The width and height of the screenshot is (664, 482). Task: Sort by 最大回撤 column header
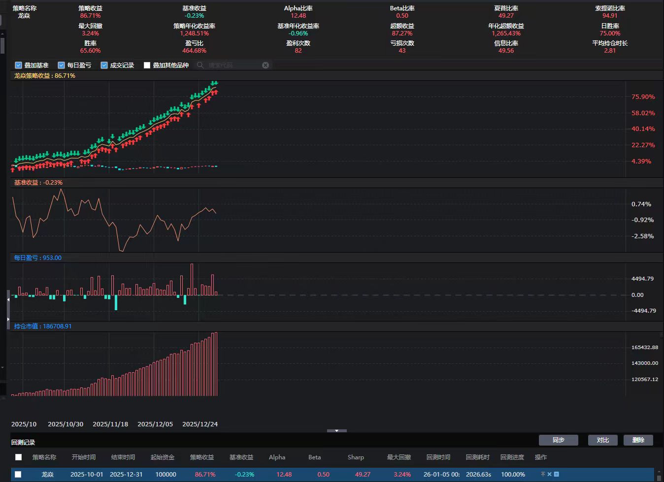pos(399,457)
